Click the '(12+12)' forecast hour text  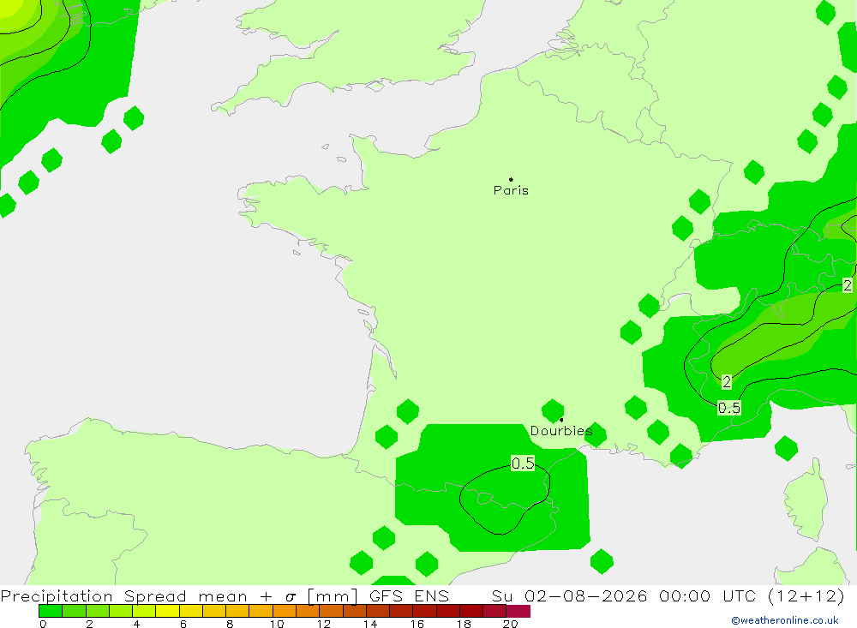point(806,595)
